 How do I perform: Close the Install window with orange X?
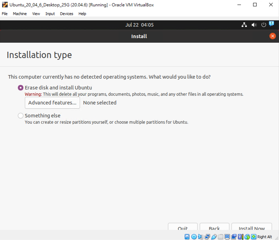click(273, 36)
